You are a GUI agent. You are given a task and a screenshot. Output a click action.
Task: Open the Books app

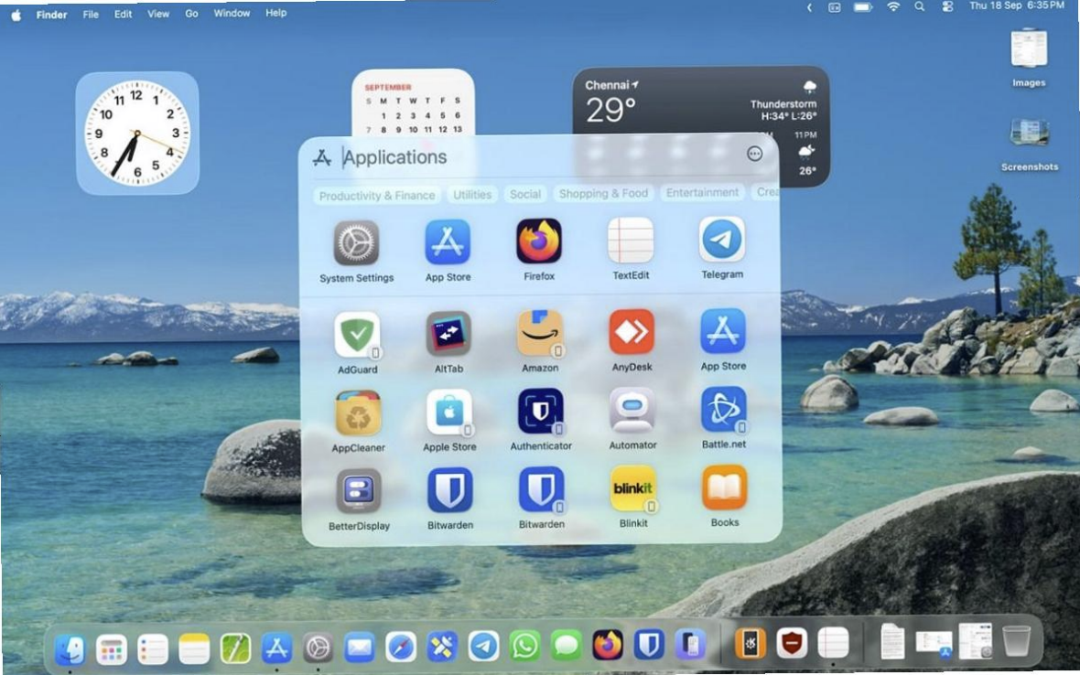tap(725, 487)
